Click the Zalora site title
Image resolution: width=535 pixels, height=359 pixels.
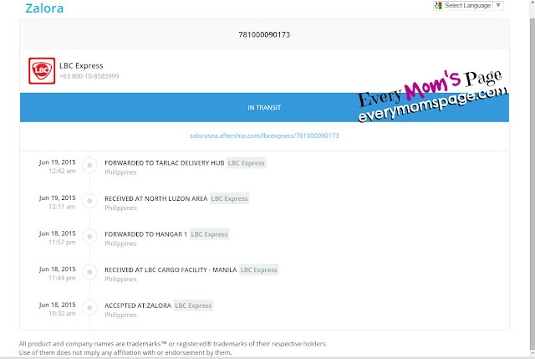(x=44, y=8)
